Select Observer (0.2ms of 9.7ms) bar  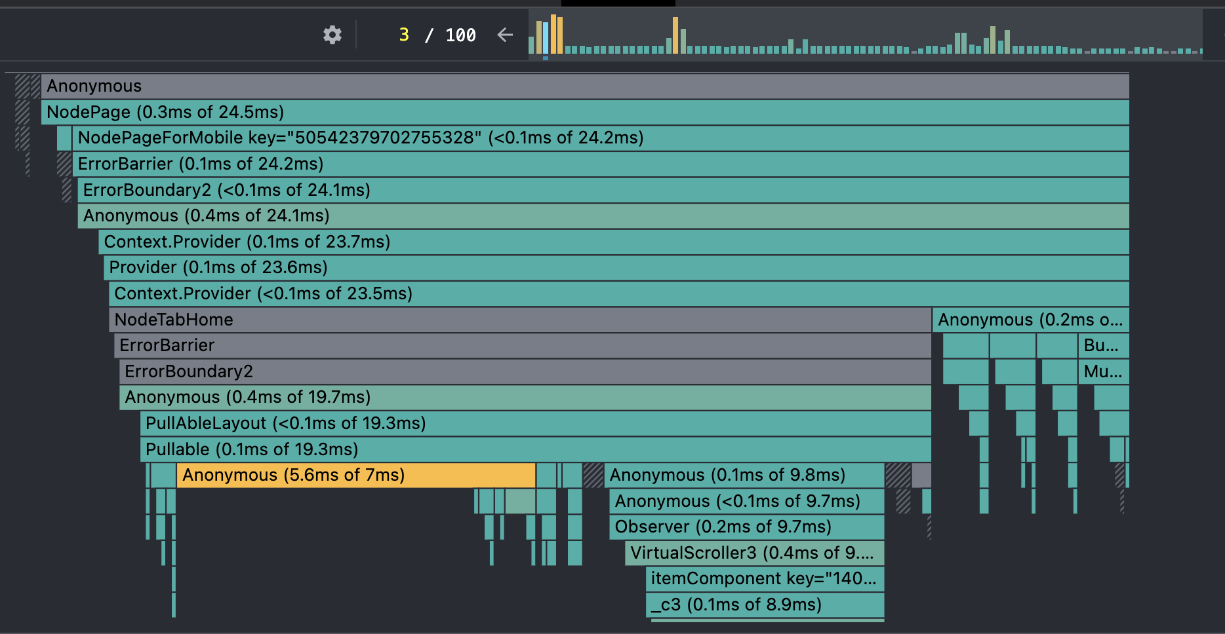(x=747, y=527)
